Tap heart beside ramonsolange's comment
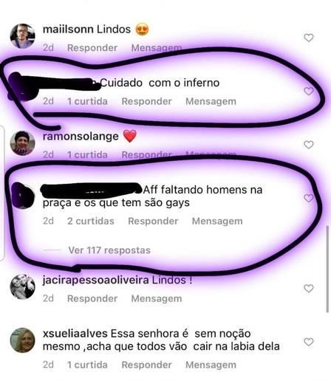 tap(308, 145)
